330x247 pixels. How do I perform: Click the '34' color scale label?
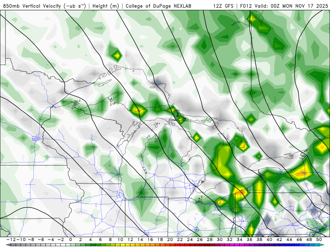click(x=240, y=240)
